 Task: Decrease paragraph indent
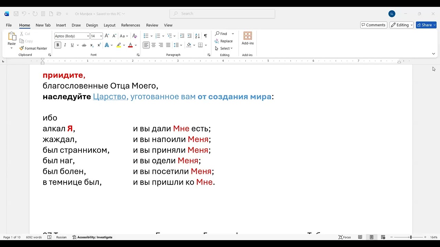click(x=182, y=36)
